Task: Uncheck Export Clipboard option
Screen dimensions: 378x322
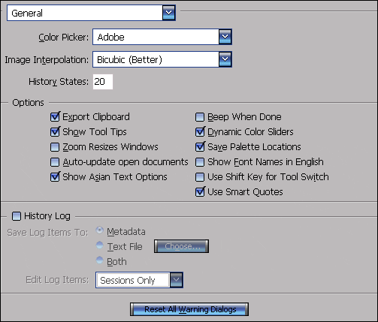Action: (55, 117)
